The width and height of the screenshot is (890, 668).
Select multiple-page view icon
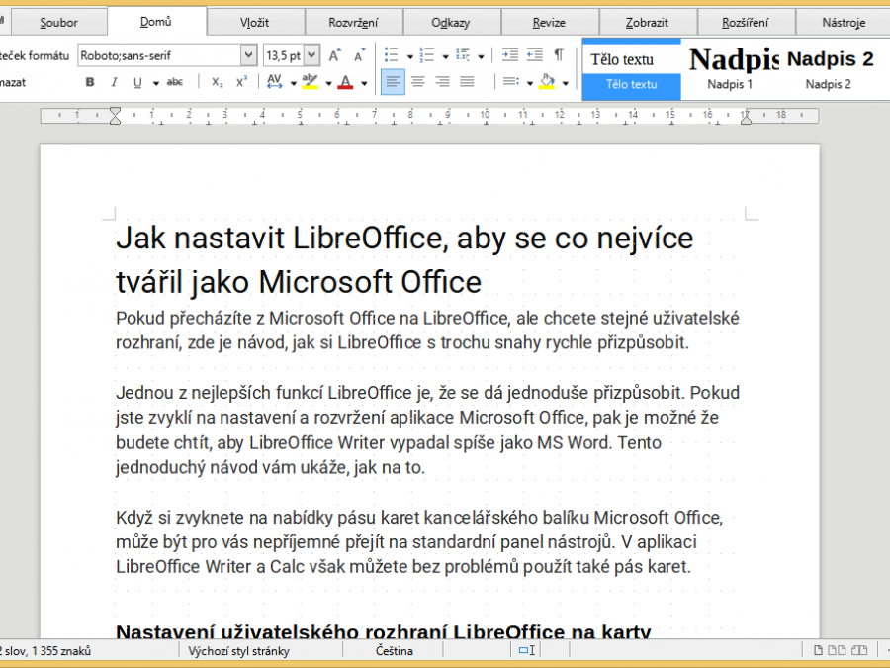(x=837, y=650)
